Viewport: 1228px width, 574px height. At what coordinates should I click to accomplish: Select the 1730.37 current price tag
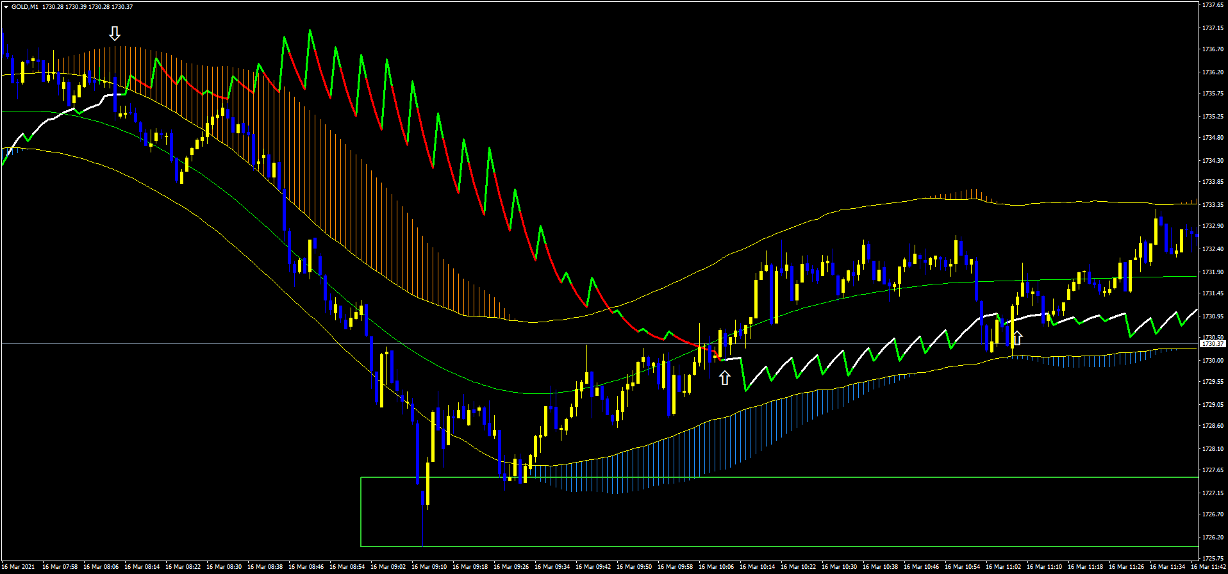[1213, 344]
